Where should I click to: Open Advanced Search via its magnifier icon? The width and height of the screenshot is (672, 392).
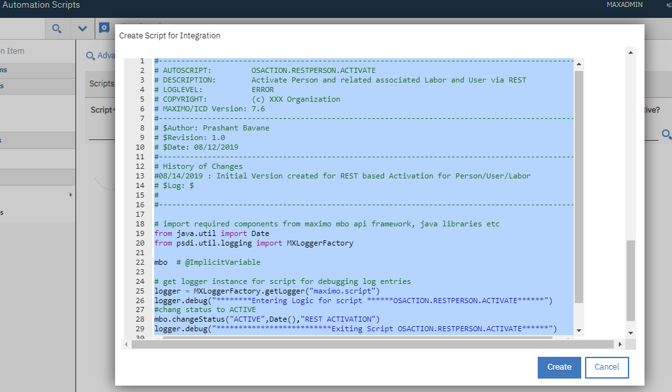point(90,56)
